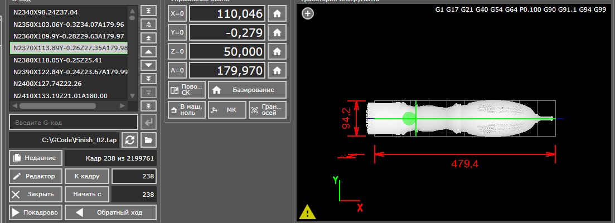
Task: Click the plus icon in trajectory view
Action: click(308, 14)
